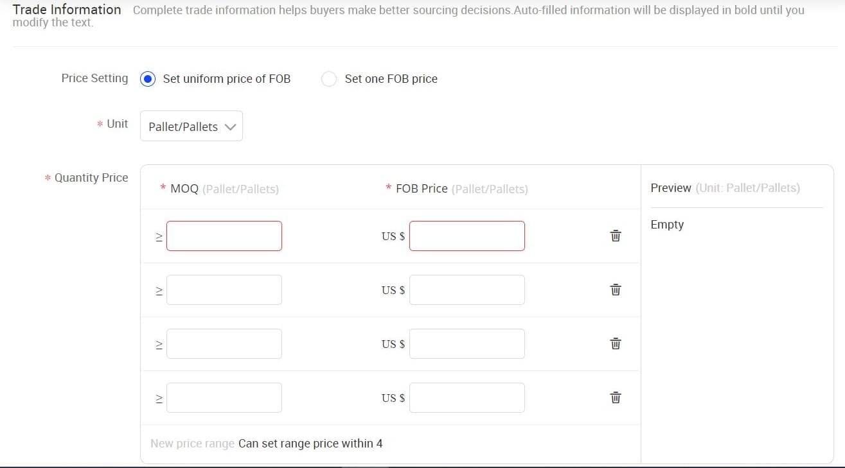Choose 'Set one FOB price' radio button

[x=329, y=79]
